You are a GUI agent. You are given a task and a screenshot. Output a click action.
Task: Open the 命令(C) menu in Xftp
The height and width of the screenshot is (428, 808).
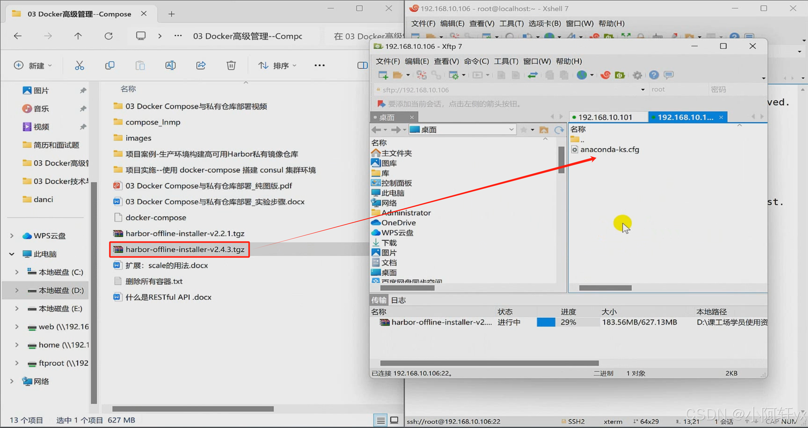click(x=476, y=61)
